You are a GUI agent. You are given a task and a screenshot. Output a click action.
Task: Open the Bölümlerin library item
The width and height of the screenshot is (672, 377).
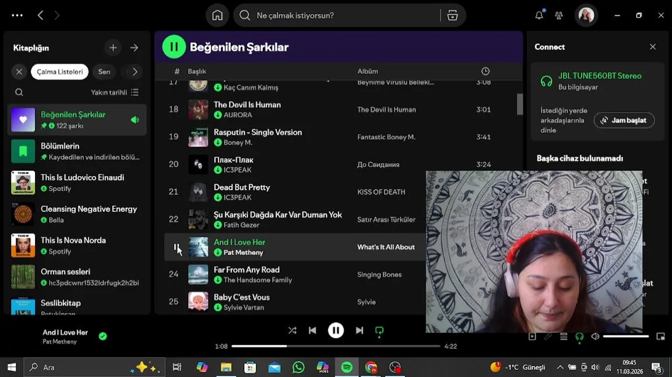pos(77,151)
